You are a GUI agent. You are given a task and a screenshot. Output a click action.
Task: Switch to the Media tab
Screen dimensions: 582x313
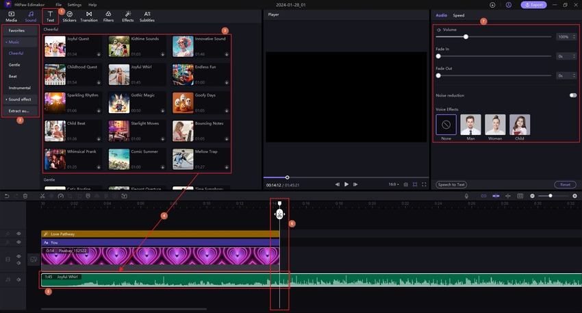(x=11, y=16)
